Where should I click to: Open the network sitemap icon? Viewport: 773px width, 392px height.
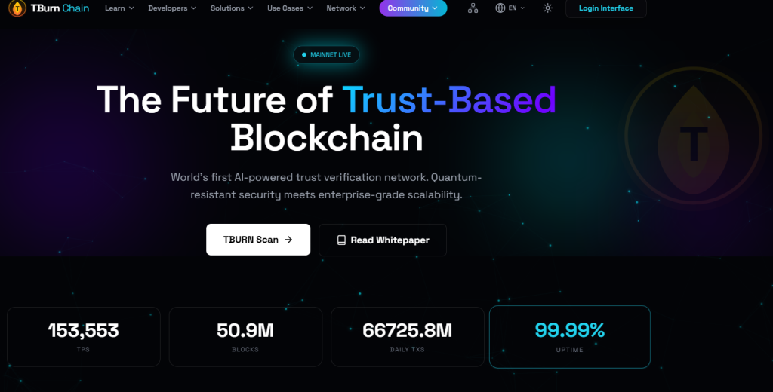[x=473, y=8]
